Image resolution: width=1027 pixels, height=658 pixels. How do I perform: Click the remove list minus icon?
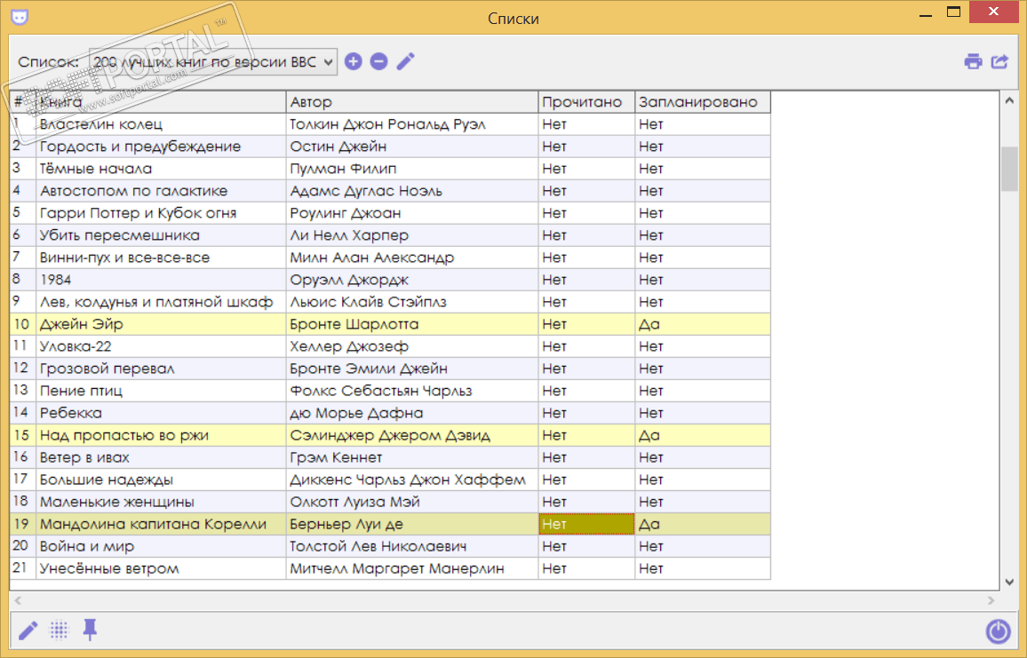click(378, 61)
